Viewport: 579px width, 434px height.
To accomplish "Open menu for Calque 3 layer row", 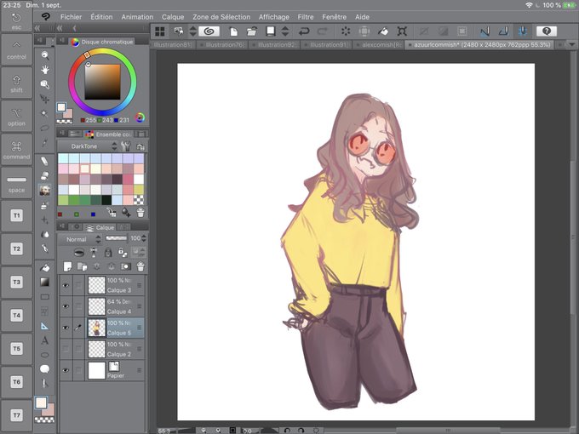I will [x=139, y=285].
